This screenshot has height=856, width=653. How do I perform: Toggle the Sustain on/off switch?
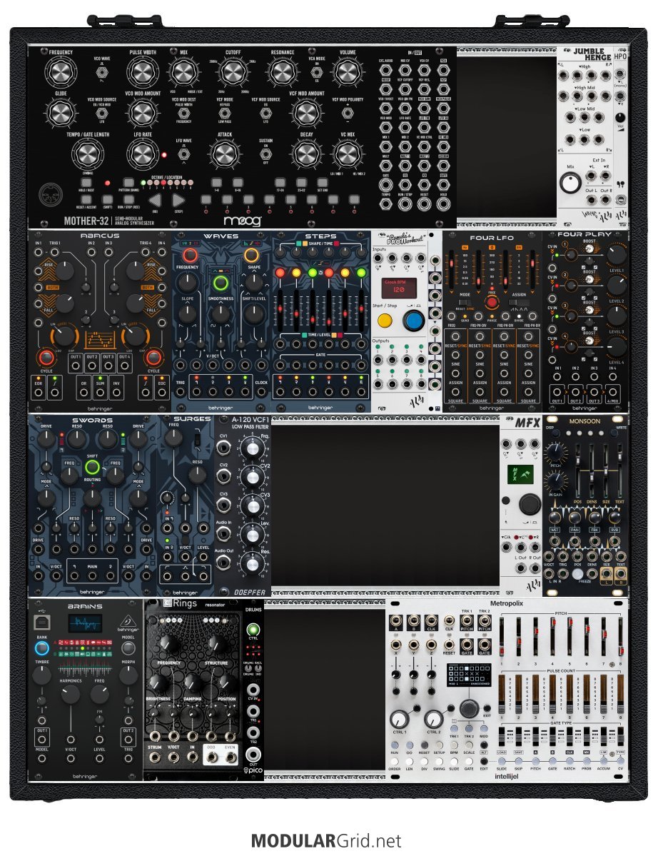265,154
